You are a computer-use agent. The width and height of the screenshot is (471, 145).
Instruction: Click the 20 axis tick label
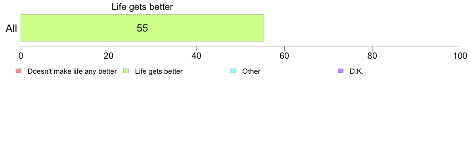(109, 56)
